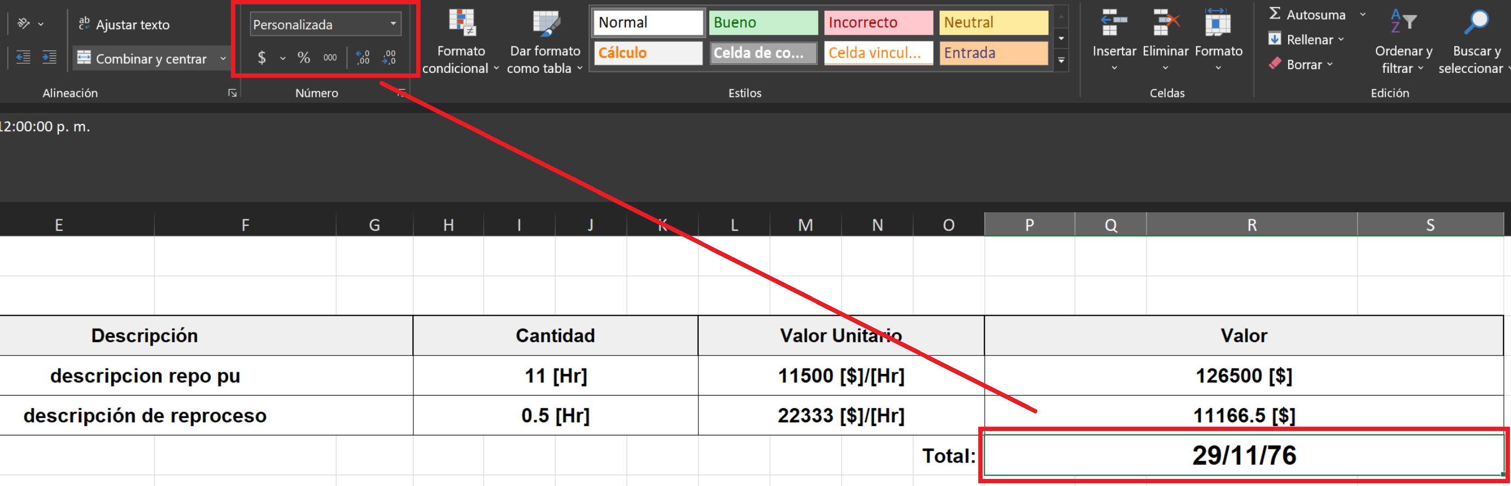Apply the thousands separator style
The height and width of the screenshot is (486, 1511).
point(330,58)
